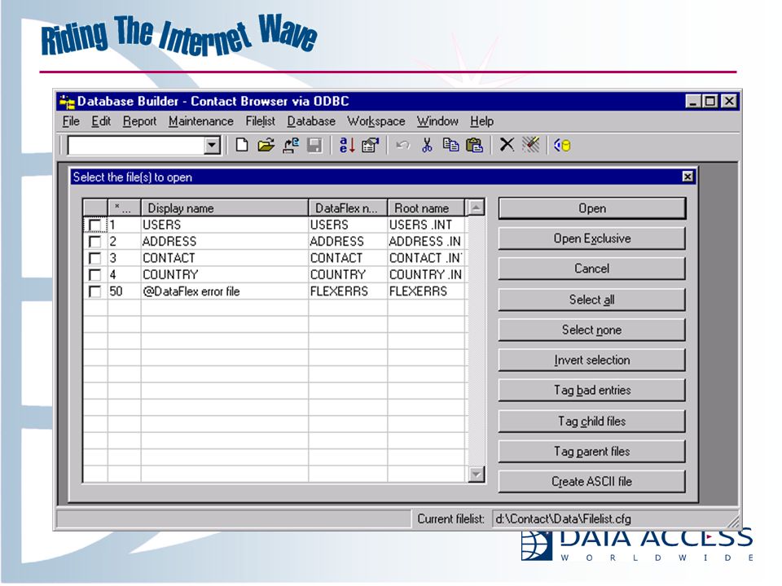Click the Invert selection button

592,361
